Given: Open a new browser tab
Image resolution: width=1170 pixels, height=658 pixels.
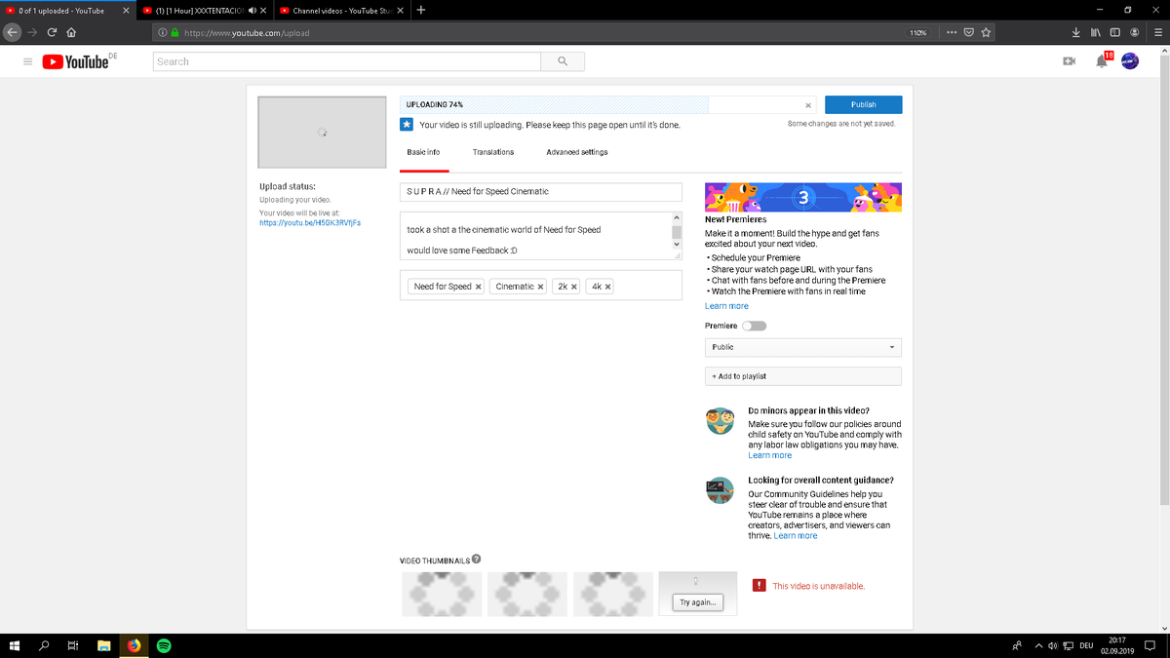Looking at the screenshot, I should [x=420, y=11].
